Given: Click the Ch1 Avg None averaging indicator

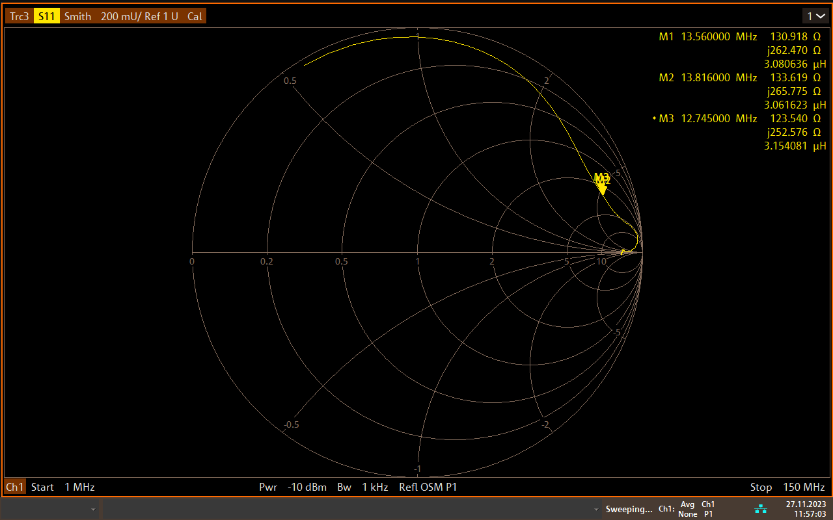Looking at the screenshot, I should pyautogui.click(x=687, y=509).
